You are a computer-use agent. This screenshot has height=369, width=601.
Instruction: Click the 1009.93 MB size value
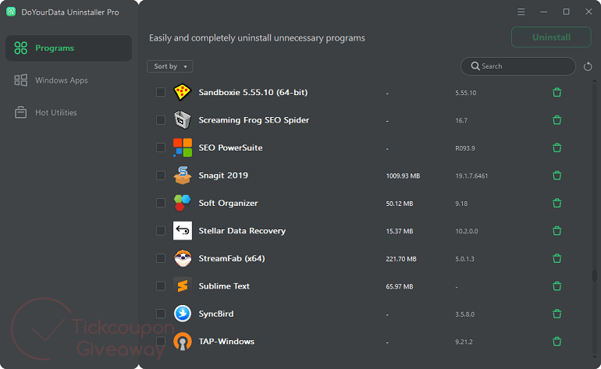403,176
